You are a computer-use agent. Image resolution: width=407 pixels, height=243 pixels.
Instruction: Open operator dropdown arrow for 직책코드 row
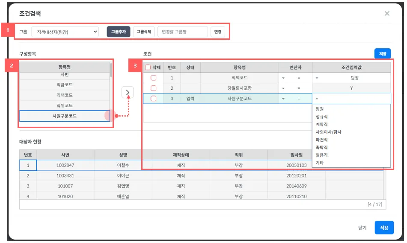(x=283, y=78)
